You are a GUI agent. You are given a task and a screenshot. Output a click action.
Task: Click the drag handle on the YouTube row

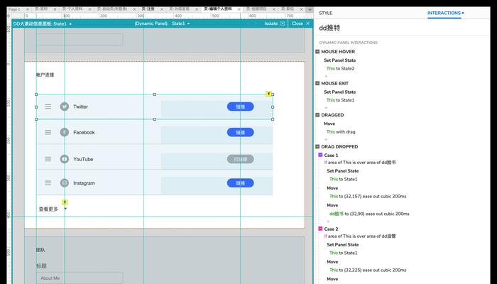point(48,159)
